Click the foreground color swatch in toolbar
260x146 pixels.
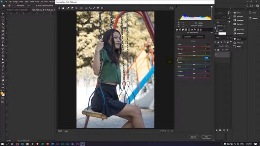tap(2, 94)
